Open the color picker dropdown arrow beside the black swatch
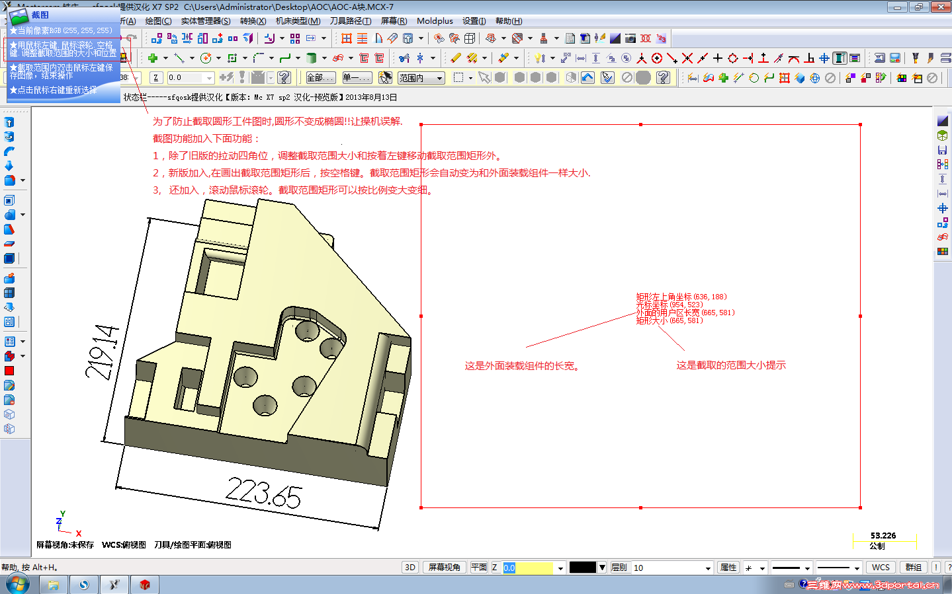This screenshot has height=594, width=952. pos(602,568)
